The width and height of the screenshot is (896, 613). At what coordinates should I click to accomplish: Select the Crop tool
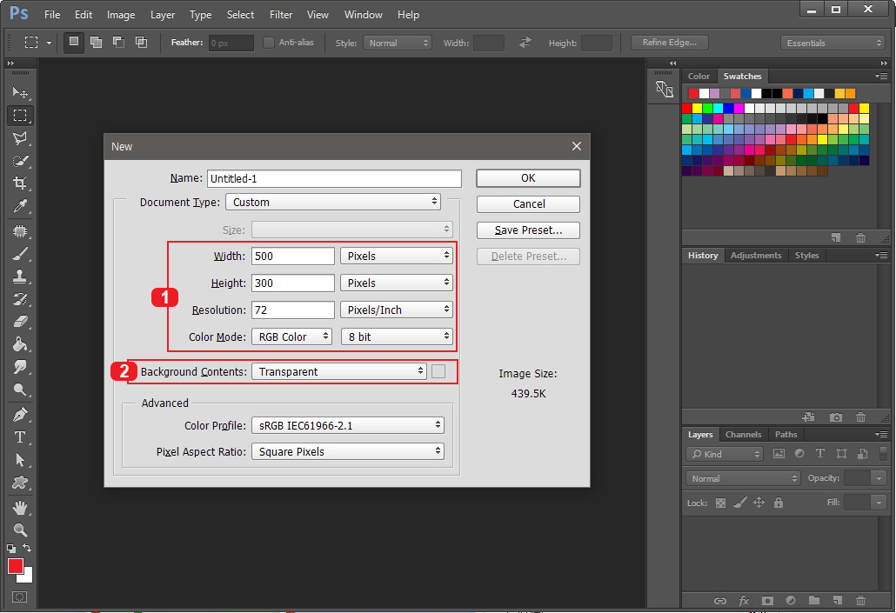[20, 183]
